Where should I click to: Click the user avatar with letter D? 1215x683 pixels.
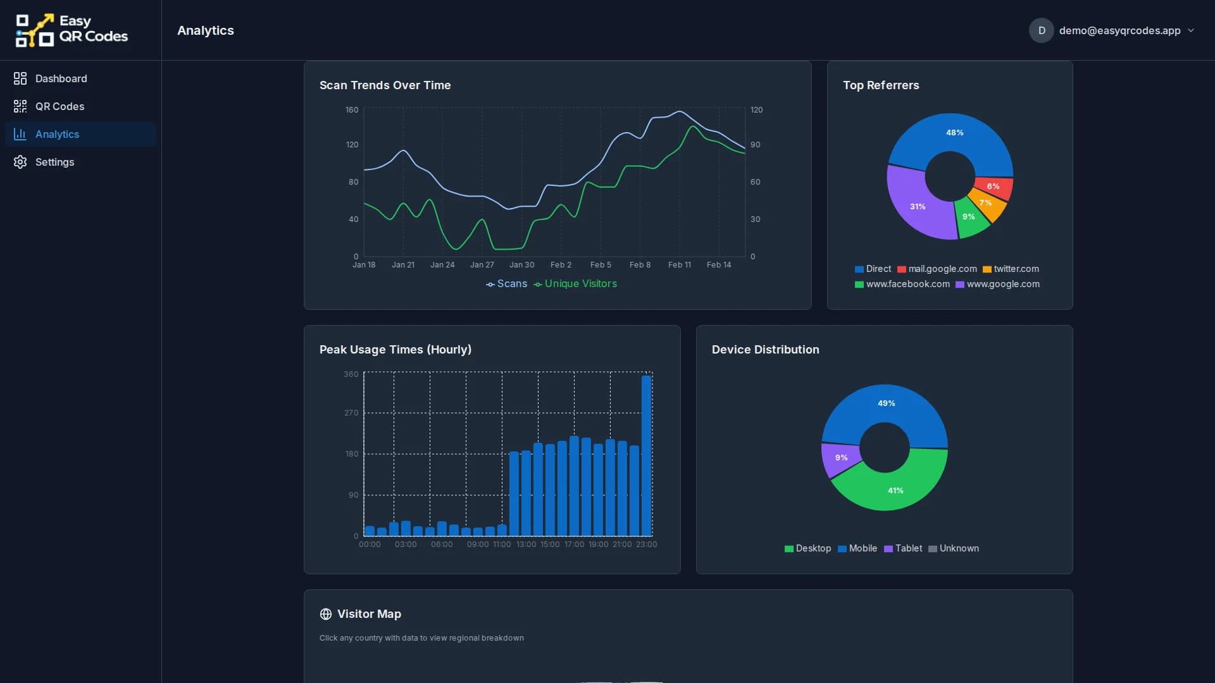(x=1041, y=30)
